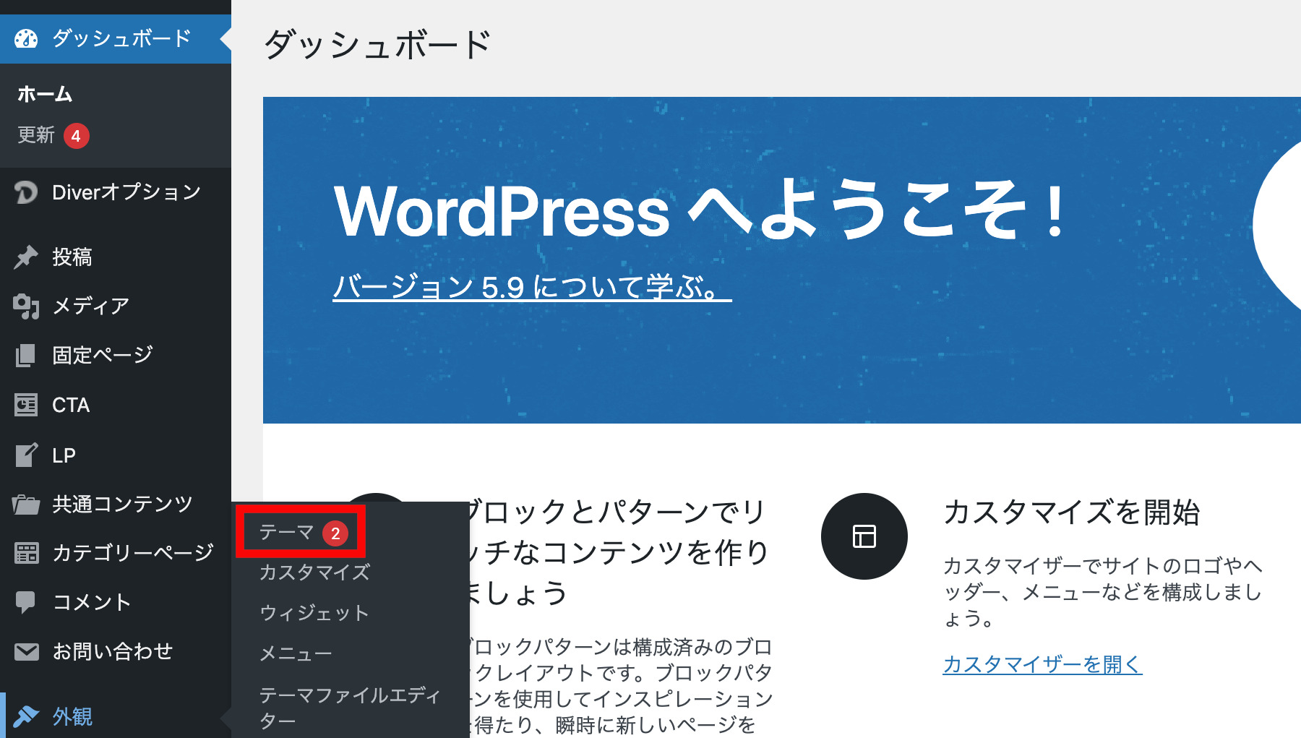
Task: Click the カスタマイズを開始 heading
Action: pos(1071,512)
